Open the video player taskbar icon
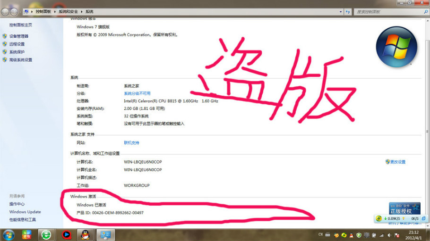 [x=66, y=234]
